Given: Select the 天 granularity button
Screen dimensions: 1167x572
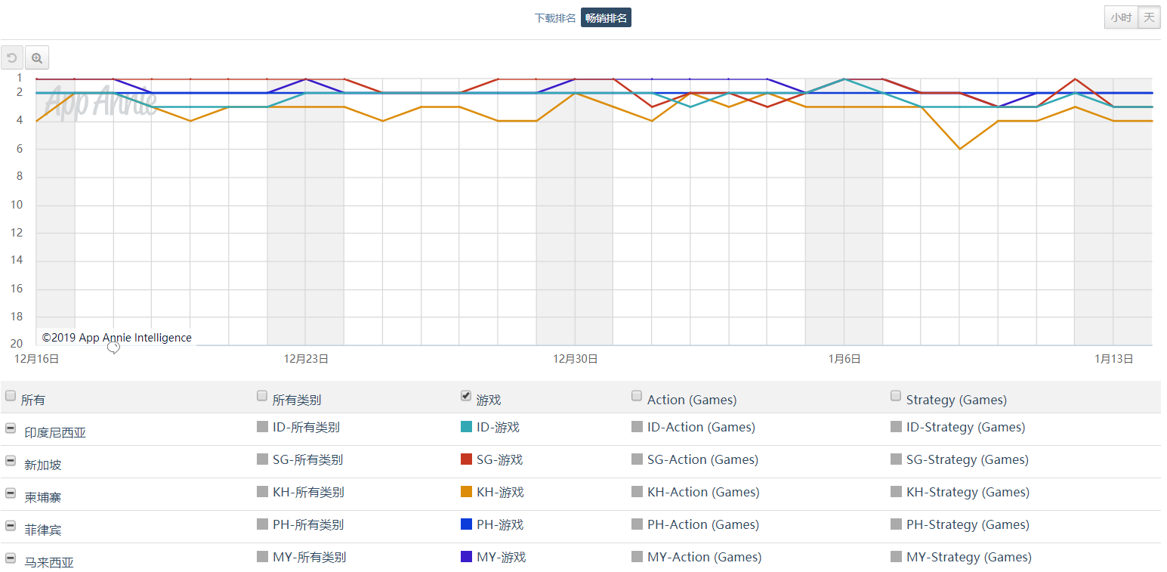Looking at the screenshot, I should coord(1149,17).
